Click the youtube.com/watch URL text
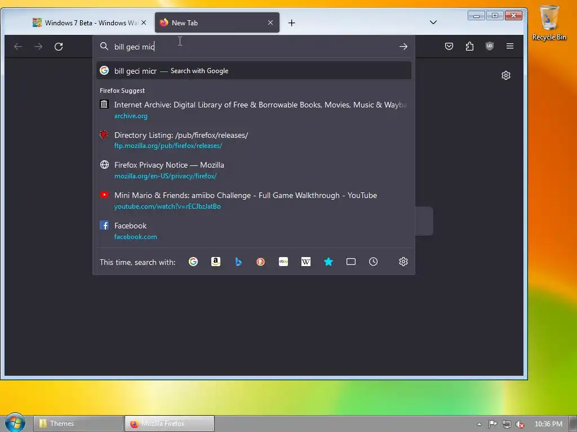Image resolution: width=577 pixels, height=432 pixels. click(x=167, y=206)
